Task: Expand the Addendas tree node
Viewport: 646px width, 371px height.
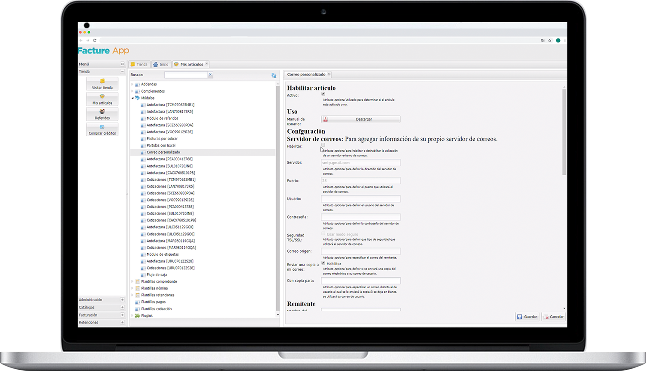Action: point(133,84)
